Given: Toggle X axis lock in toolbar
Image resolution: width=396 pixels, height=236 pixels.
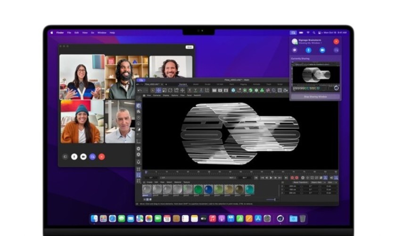Looking at the screenshot, I should click(x=190, y=90).
